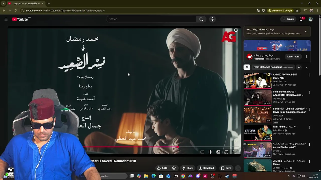The image size is (321, 180).
Task: Click the search magnifier button
Action: click(201, 19)
